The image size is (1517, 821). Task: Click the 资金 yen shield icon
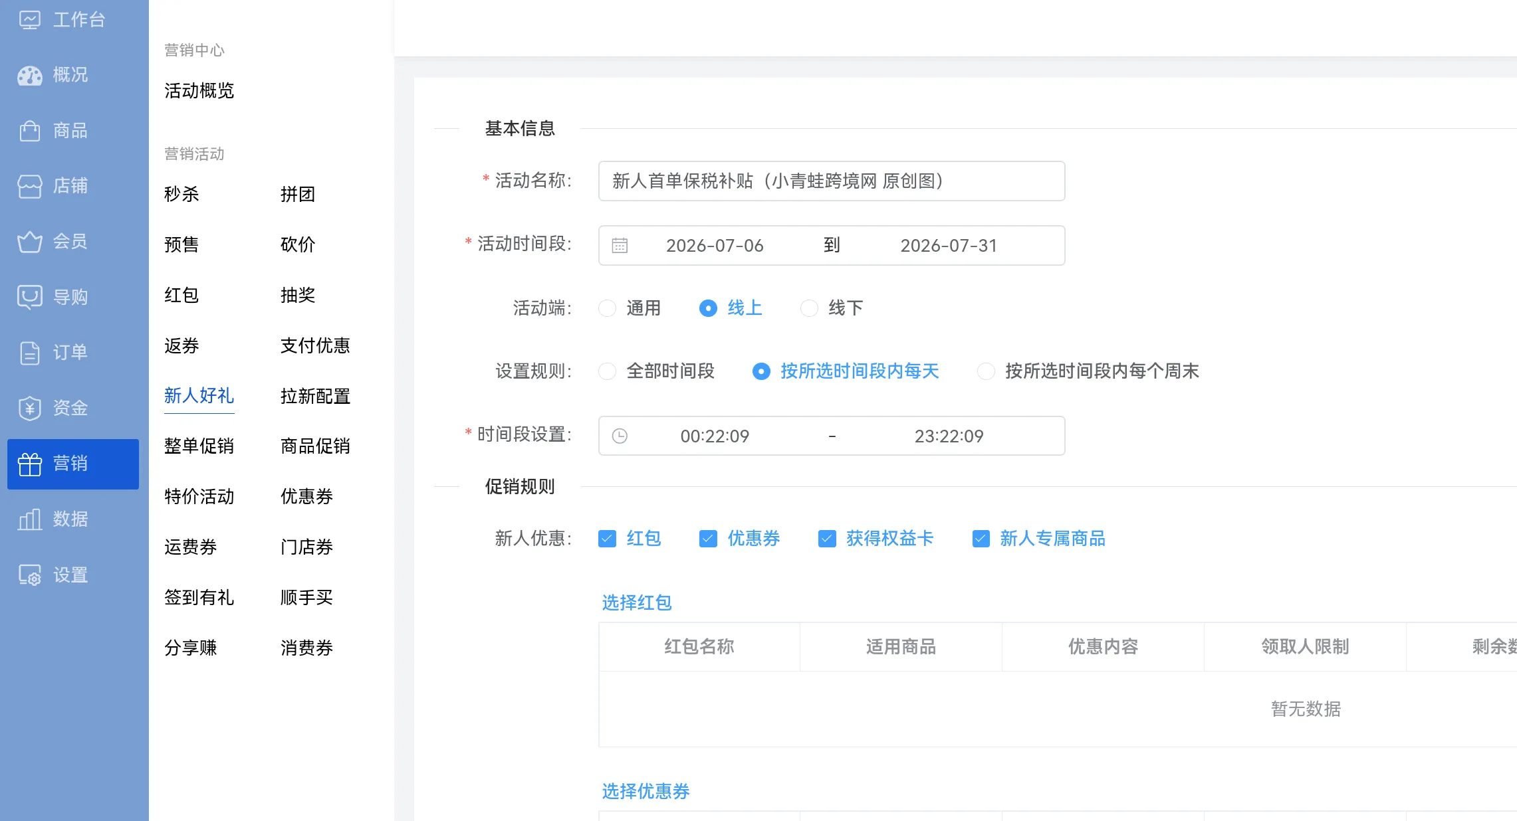pyautogui.click(x=29, y=408)
